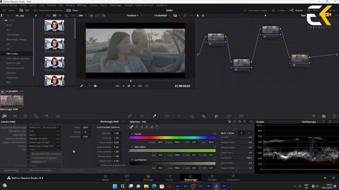Open the Blur palette icon

(x=204, y=116)
